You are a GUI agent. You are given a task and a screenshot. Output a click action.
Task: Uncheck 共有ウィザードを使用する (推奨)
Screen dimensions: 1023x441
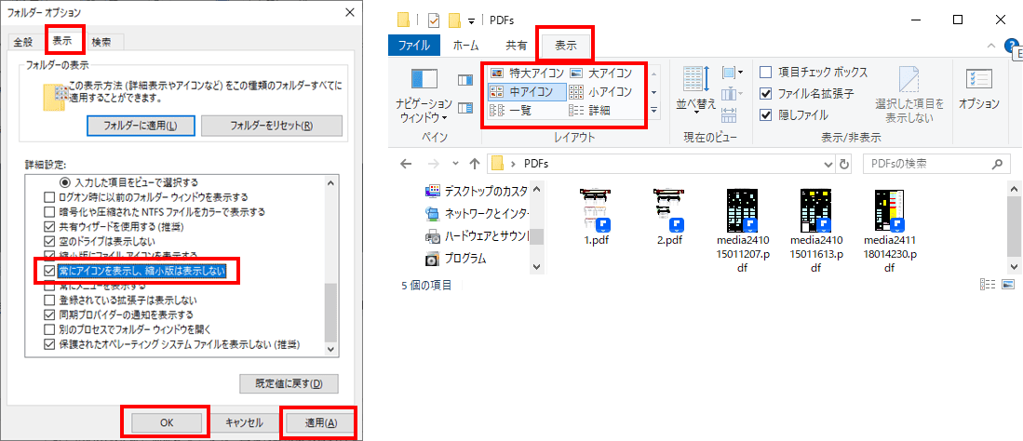coord(49,227)
